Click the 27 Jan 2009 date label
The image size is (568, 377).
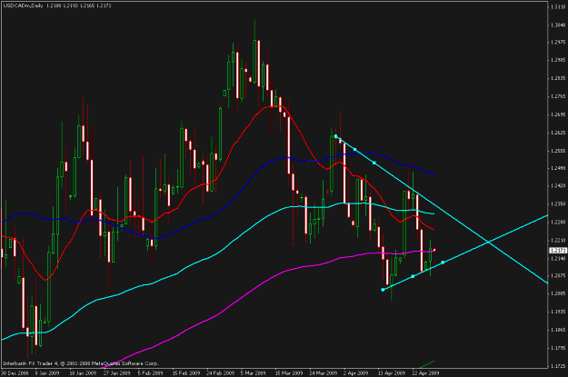pyautogui.click(x=116, y=372)
